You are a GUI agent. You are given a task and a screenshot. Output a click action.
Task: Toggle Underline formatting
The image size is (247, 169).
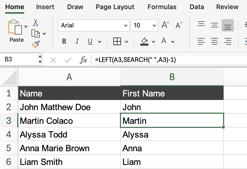(90, 41)
